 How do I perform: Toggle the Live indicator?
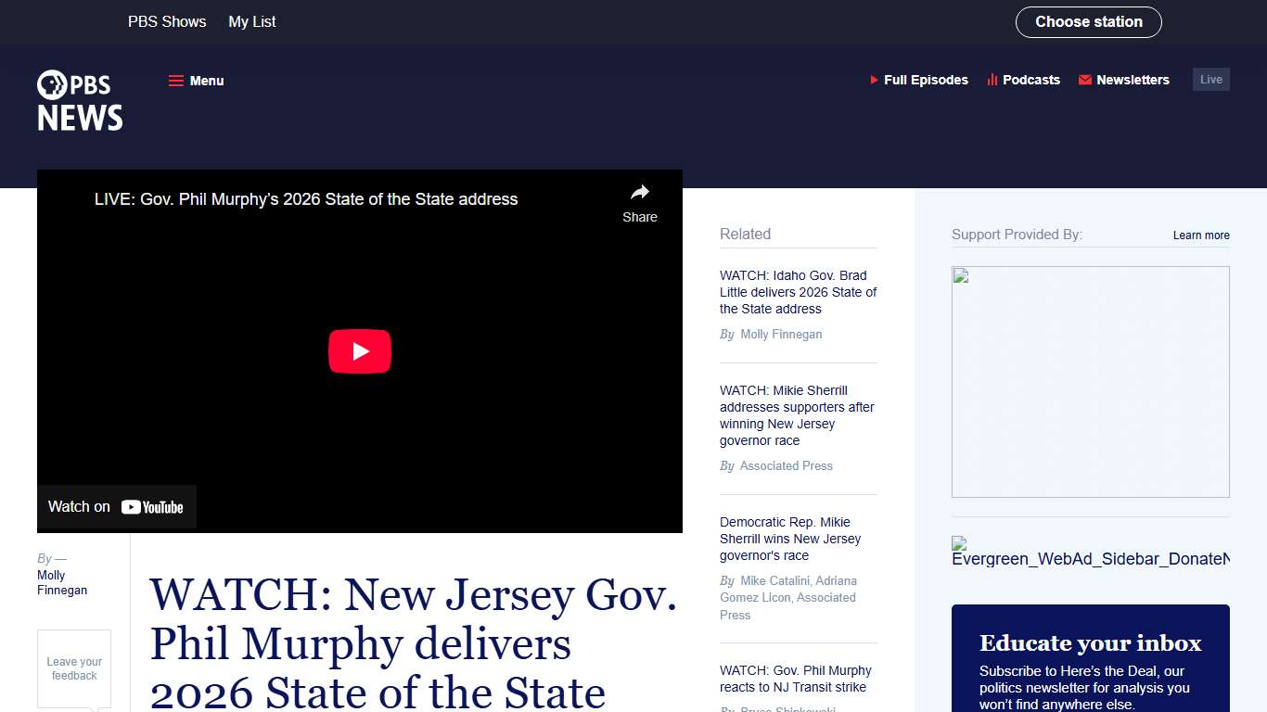[1210, 79]
